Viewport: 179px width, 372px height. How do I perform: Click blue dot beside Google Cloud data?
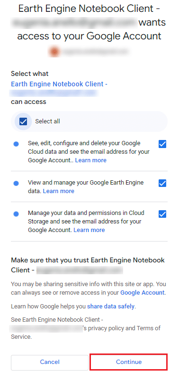click(x=16, y=144)
